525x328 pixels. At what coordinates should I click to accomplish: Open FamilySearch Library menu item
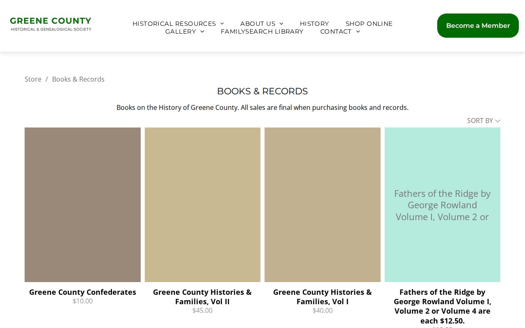[x=262, y=32]
